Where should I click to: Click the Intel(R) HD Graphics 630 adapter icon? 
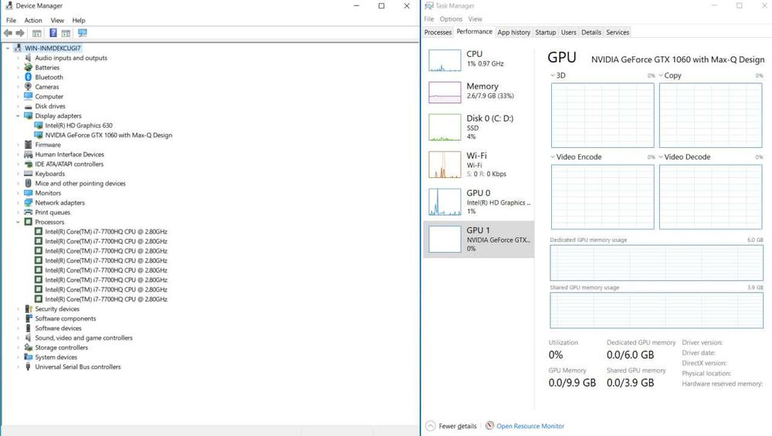[x=39, y=126]
